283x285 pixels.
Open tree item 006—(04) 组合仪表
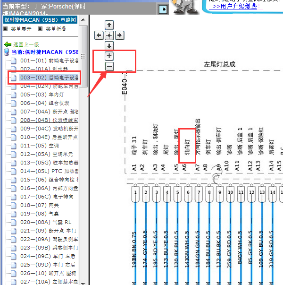tap(45, 103)
